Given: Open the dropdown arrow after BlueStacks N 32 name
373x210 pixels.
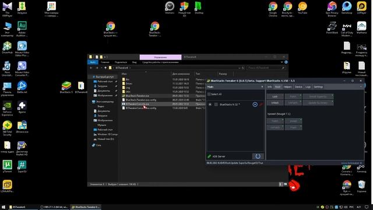Looking at the screenshot, I should (x=239, y=104).
